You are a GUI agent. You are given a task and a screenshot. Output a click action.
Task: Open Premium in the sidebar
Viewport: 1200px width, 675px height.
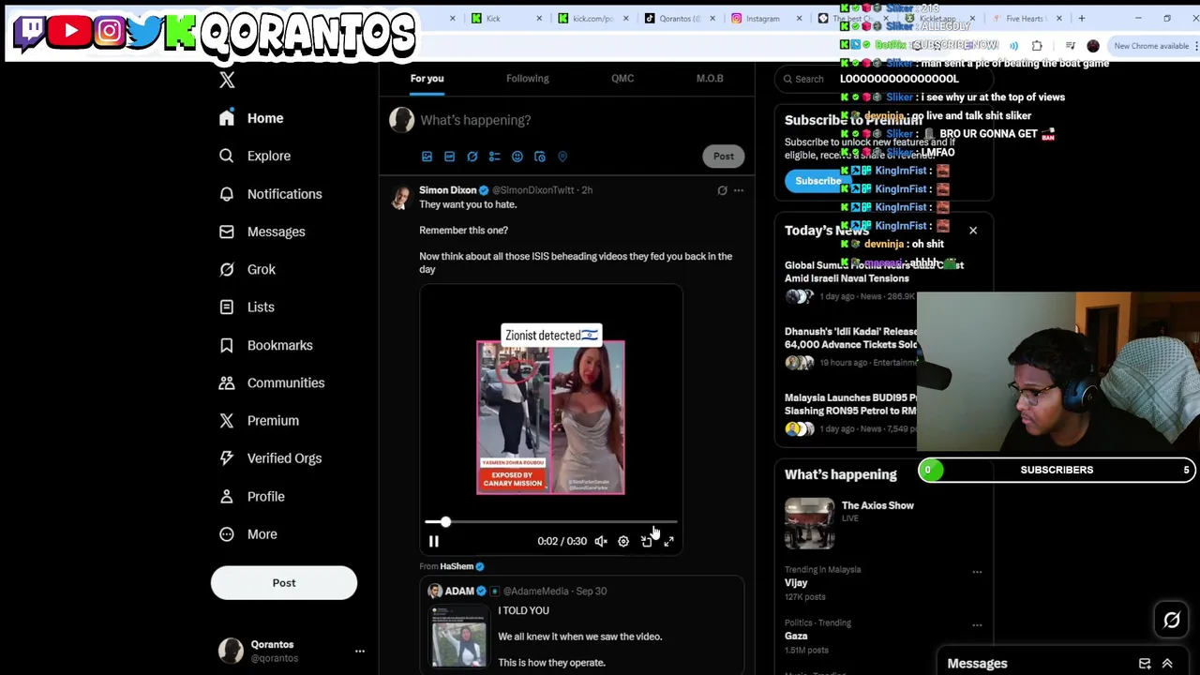258,420
